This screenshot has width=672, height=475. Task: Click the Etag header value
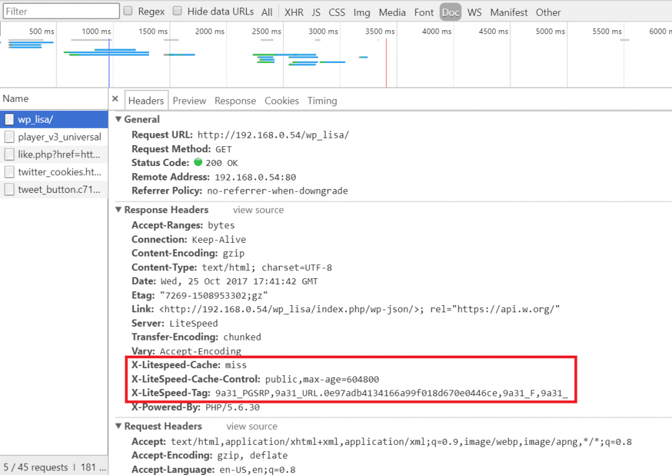(213, 295)
